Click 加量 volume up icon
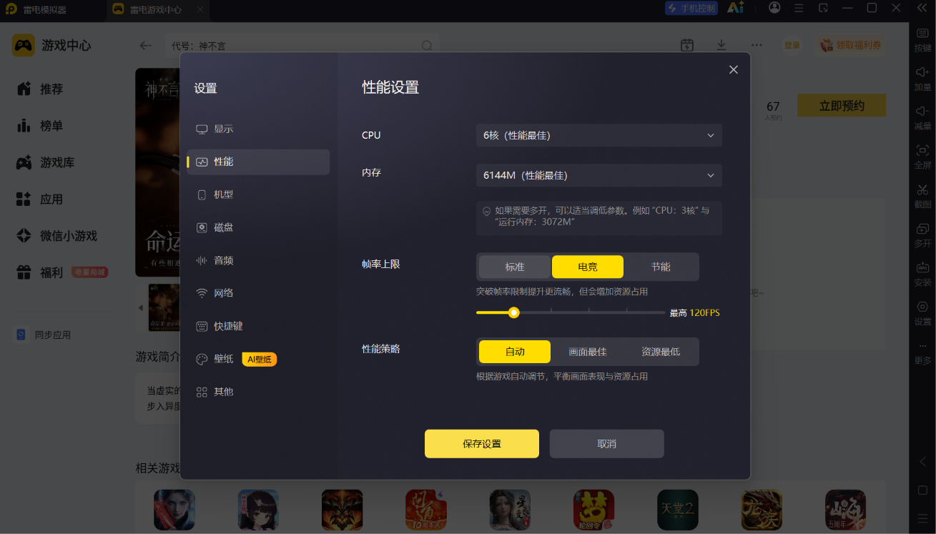 click(x=922, y=78)
